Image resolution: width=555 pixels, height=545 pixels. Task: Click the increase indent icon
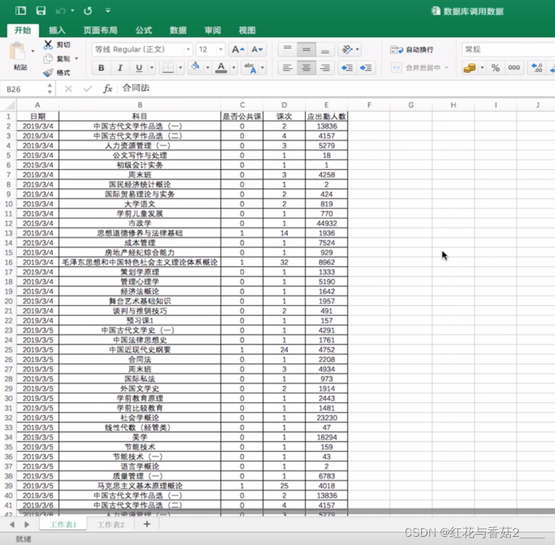366,67
